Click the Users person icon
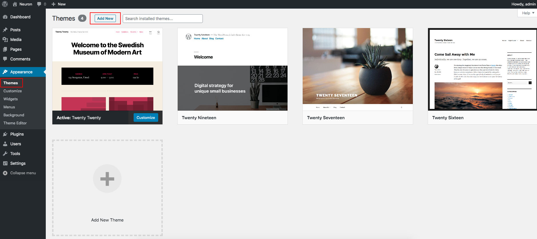Viewport: 537px width, 239px height. pos(5,144)
